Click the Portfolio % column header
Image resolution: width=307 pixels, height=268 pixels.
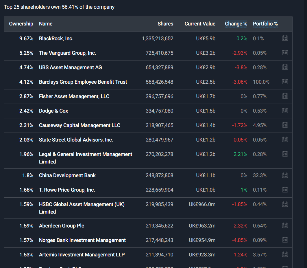click(265, 24)
